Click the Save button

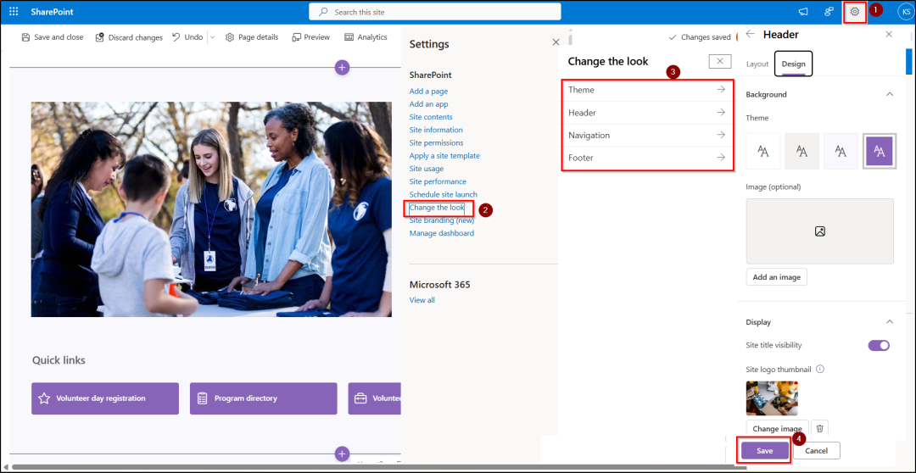(765, 451)
